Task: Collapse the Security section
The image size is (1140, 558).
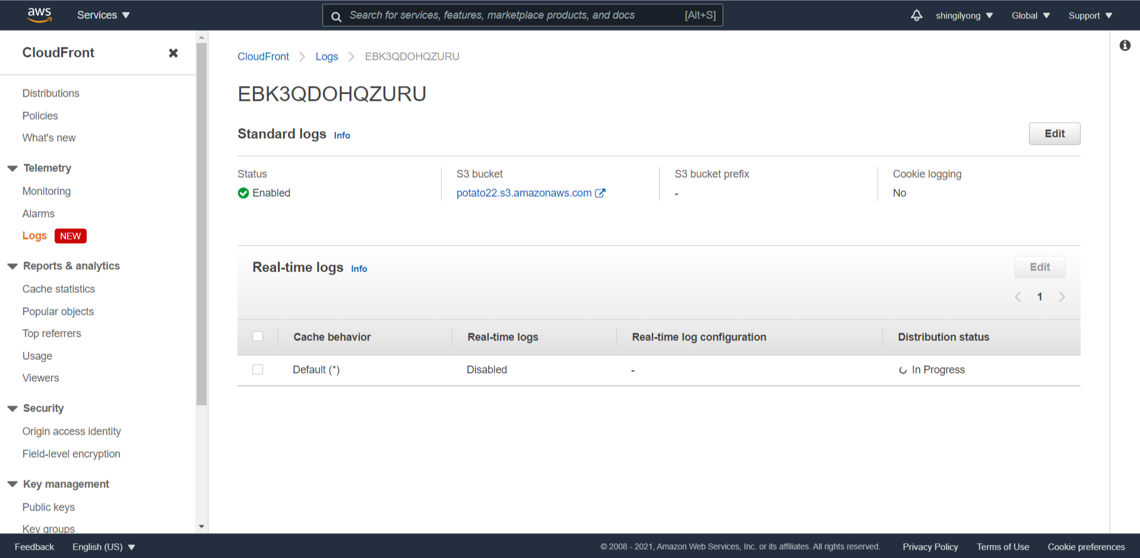Action: tap(12, 409)
